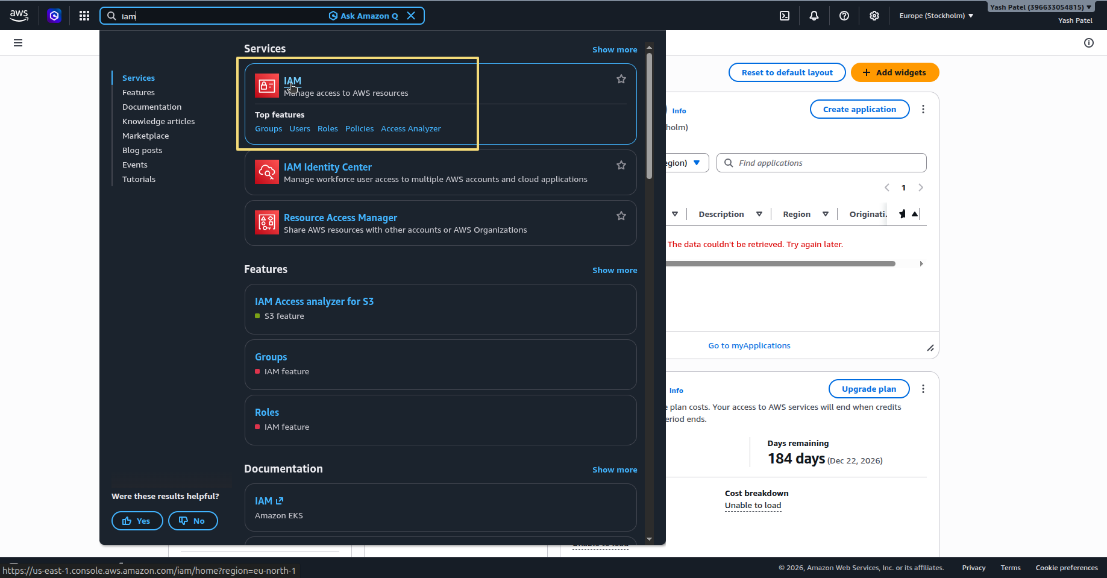
Task: Clear the search with the X icon
Action: pyautogui.click(x=411, y=16)
